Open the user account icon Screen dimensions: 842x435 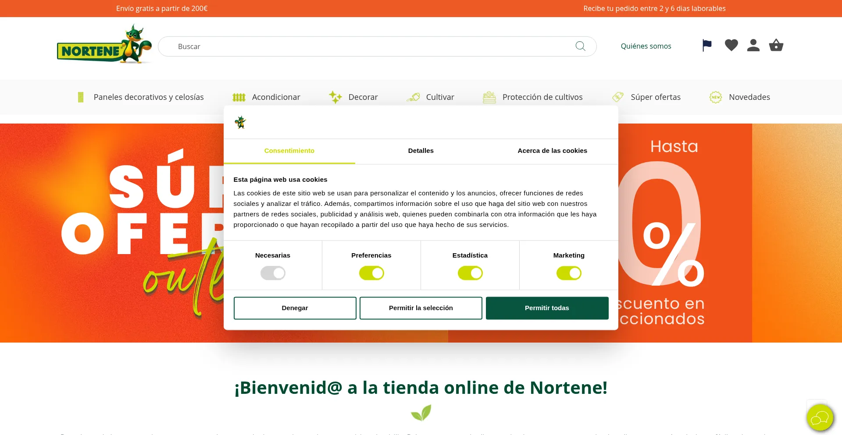coord(753,45)
